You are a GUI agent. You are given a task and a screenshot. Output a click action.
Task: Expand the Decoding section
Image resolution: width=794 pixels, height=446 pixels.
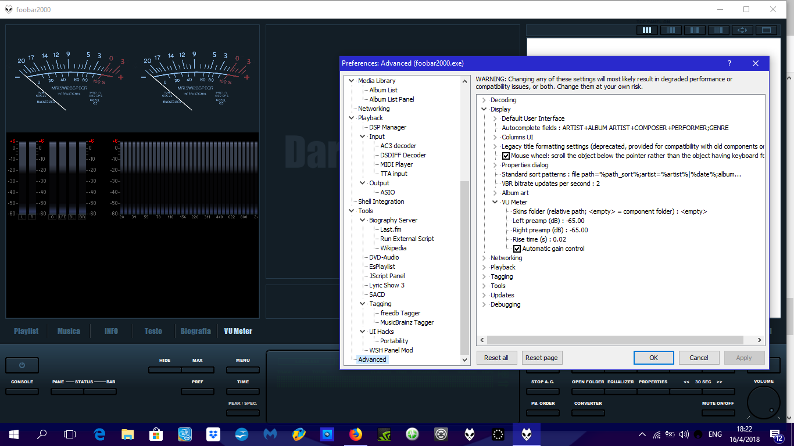484,100
